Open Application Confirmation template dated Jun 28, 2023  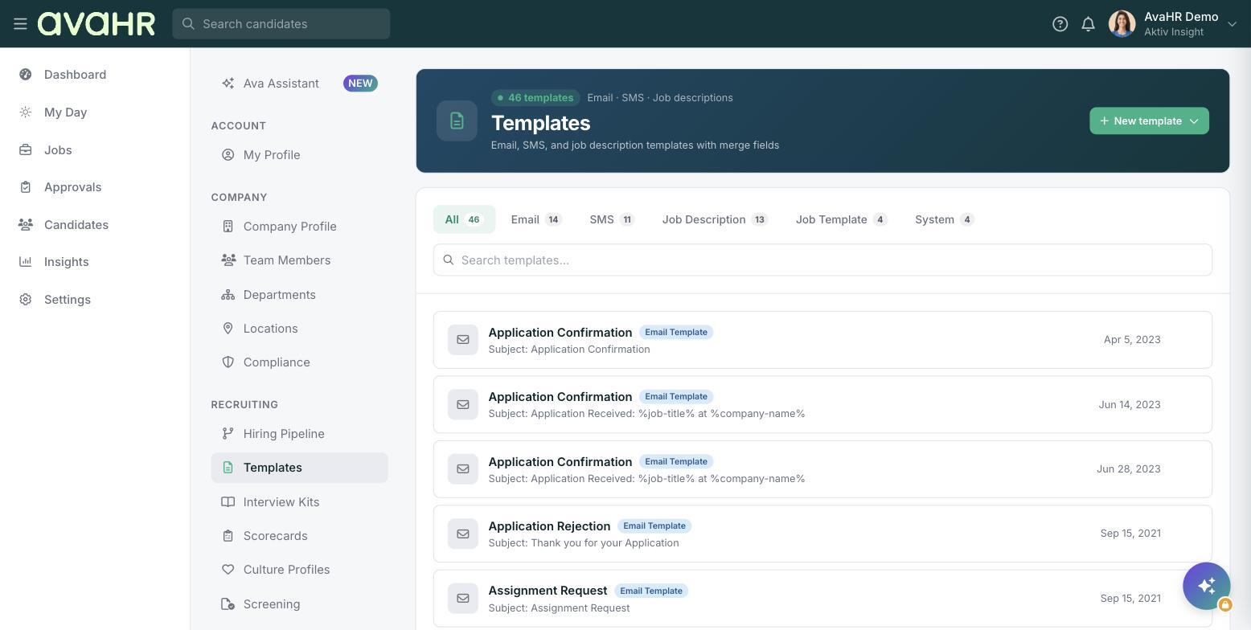coord(822,469)
